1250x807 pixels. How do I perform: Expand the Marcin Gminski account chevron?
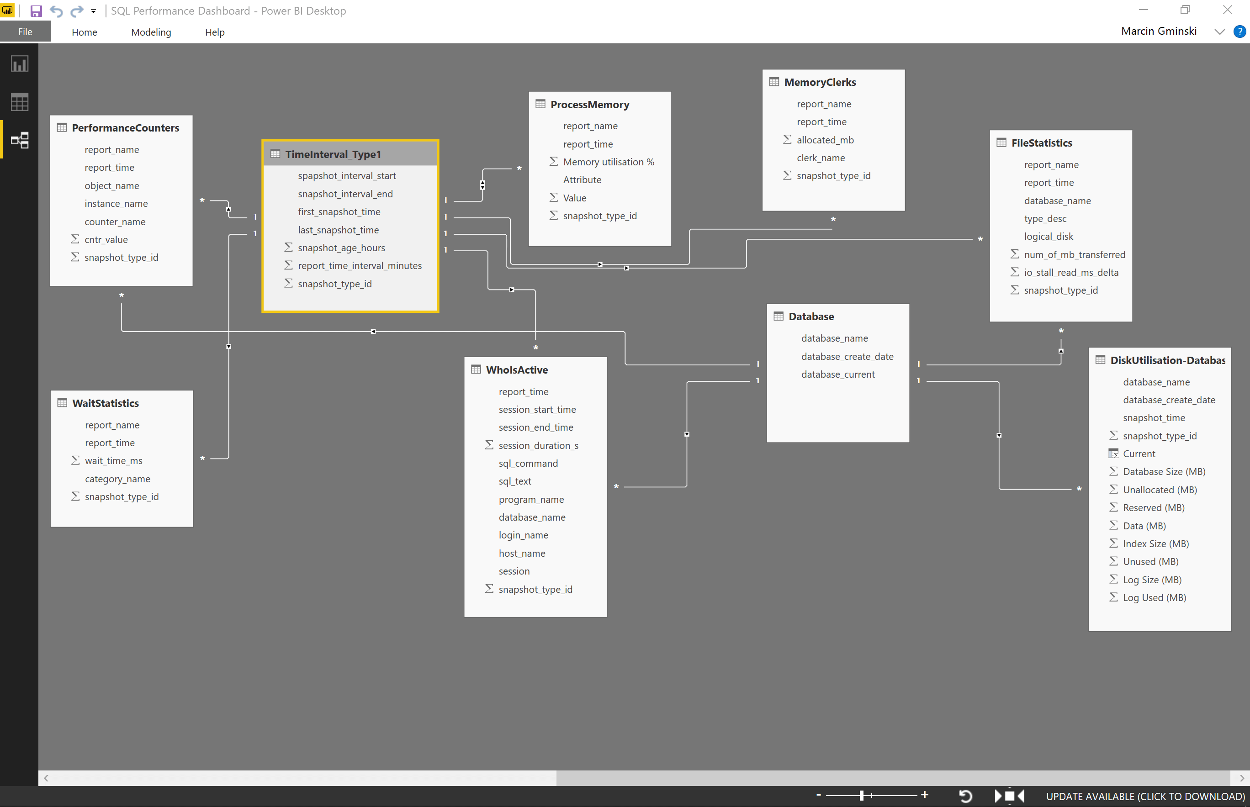[x=1219, y=32]
